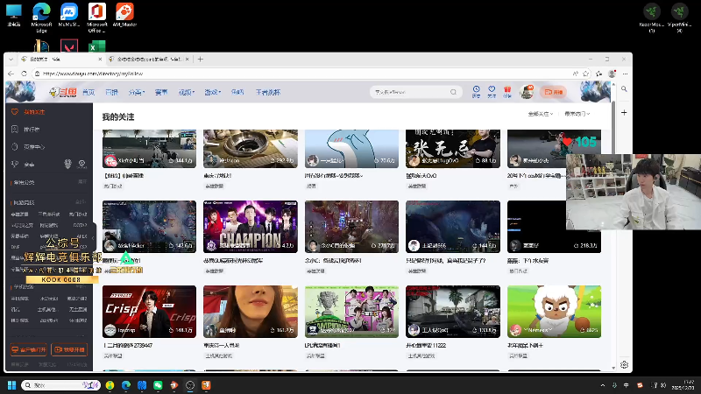Open WeChat from the Windows taskbar

click(159, 385)
